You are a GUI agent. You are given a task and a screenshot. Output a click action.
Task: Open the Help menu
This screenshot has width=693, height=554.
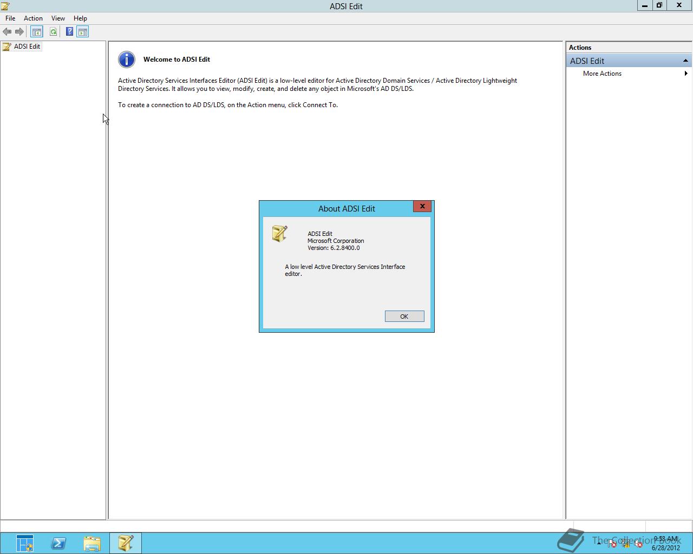point(80,18)
